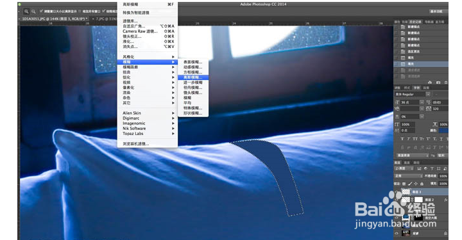
Task: Click fill field showing 100% in Layers
Action: (443, 184)
